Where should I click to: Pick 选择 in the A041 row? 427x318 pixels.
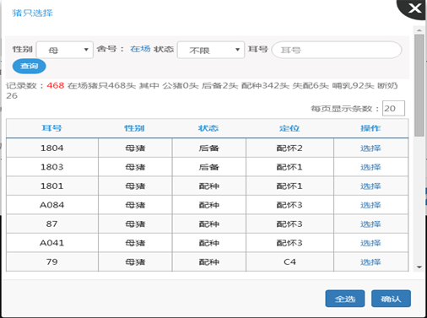coord(370,243)
